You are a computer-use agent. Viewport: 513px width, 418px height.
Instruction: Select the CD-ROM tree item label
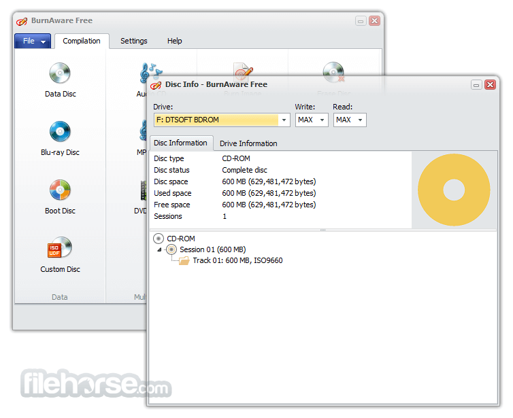point(181,239)
